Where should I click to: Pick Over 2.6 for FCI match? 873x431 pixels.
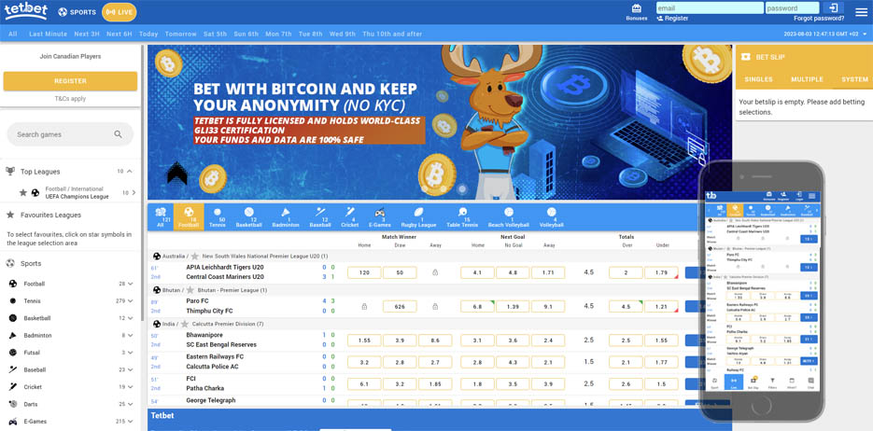[626, 384]
